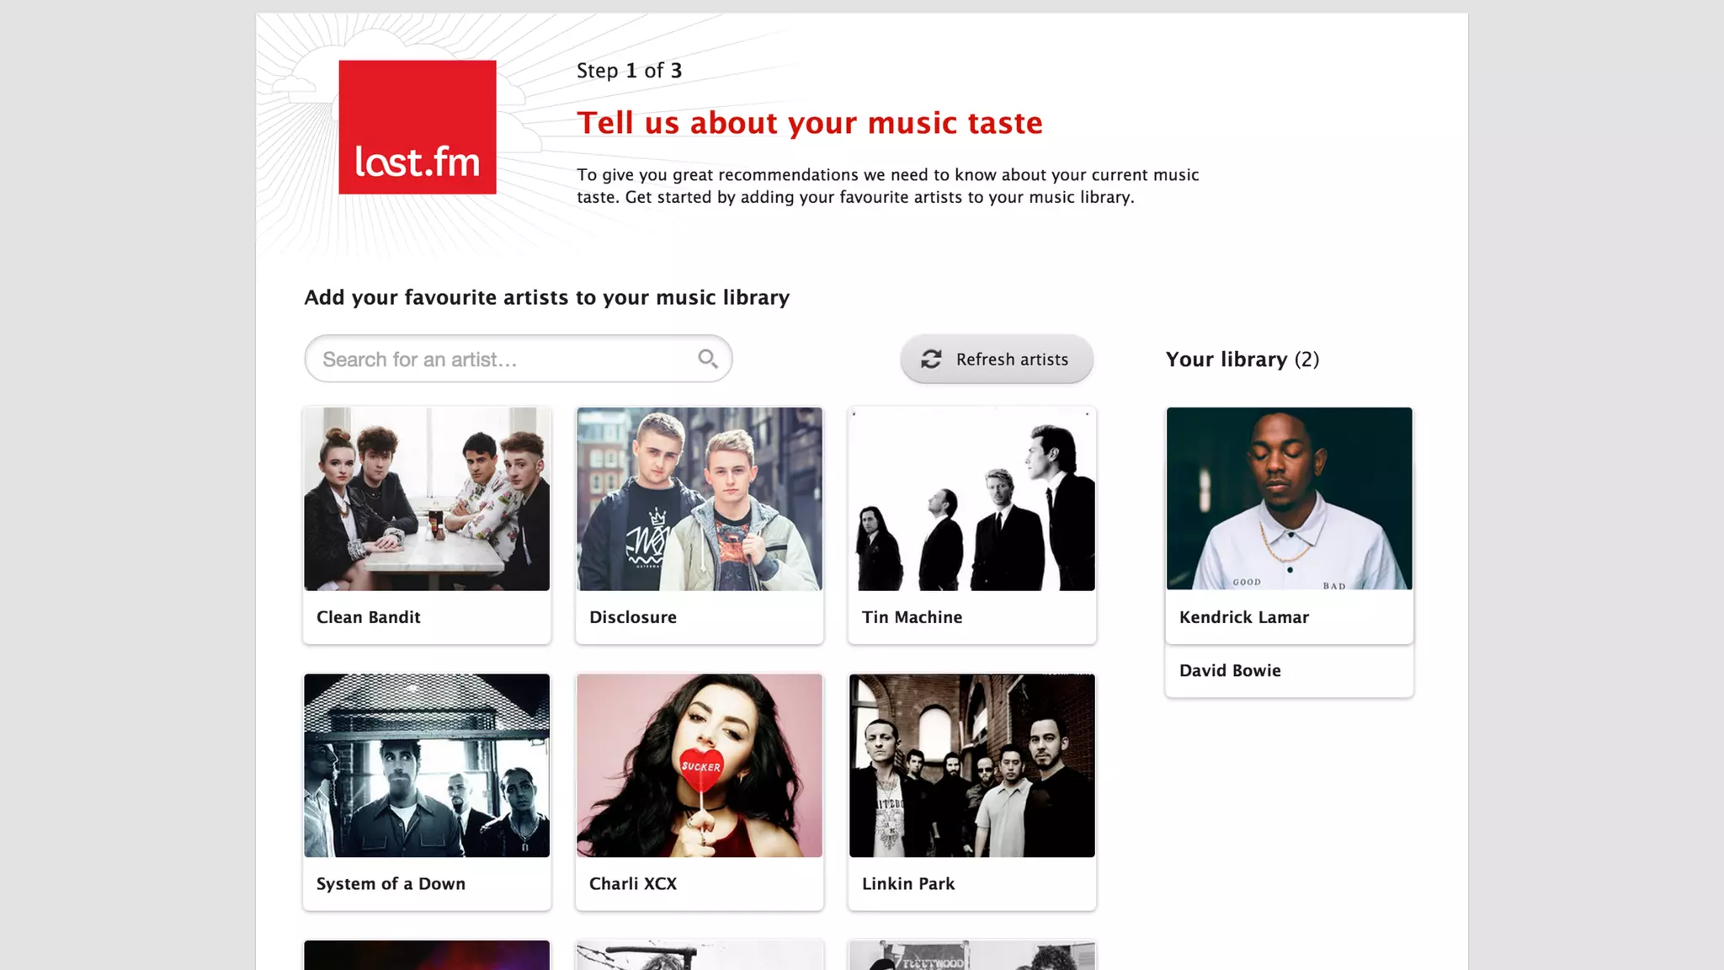Click the Disclosure name label
Screen dimensions: 1724x970
click(x=632, y=617)
